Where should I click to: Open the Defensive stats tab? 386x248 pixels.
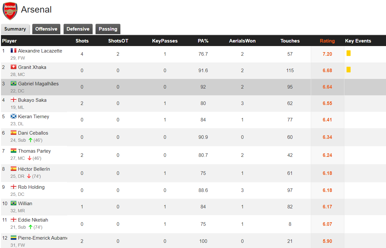78,29
